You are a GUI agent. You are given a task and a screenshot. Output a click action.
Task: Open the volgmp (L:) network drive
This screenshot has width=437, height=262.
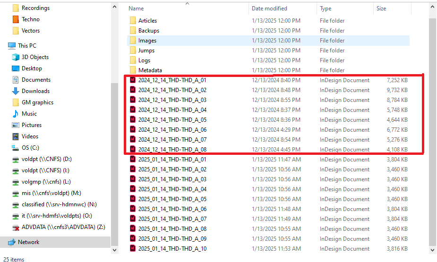click(46, 182)
